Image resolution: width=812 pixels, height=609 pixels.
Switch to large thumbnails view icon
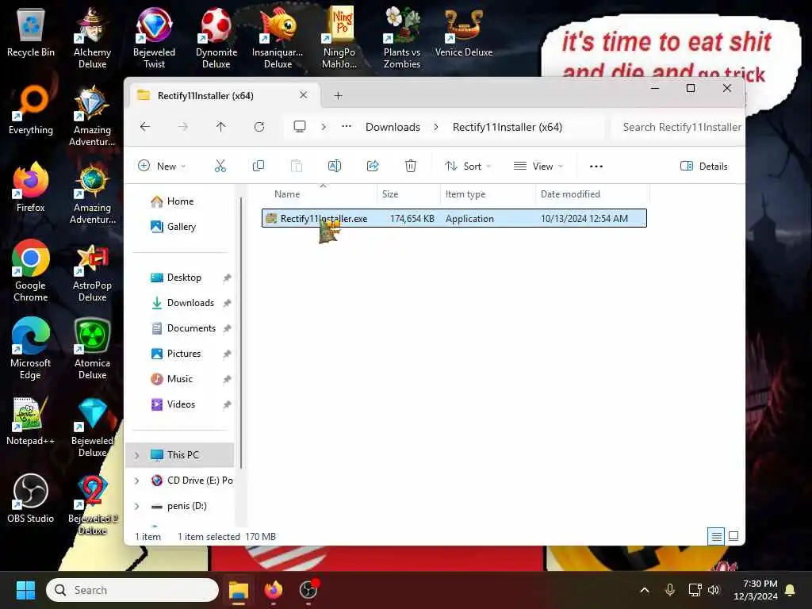tap(733, 536)
